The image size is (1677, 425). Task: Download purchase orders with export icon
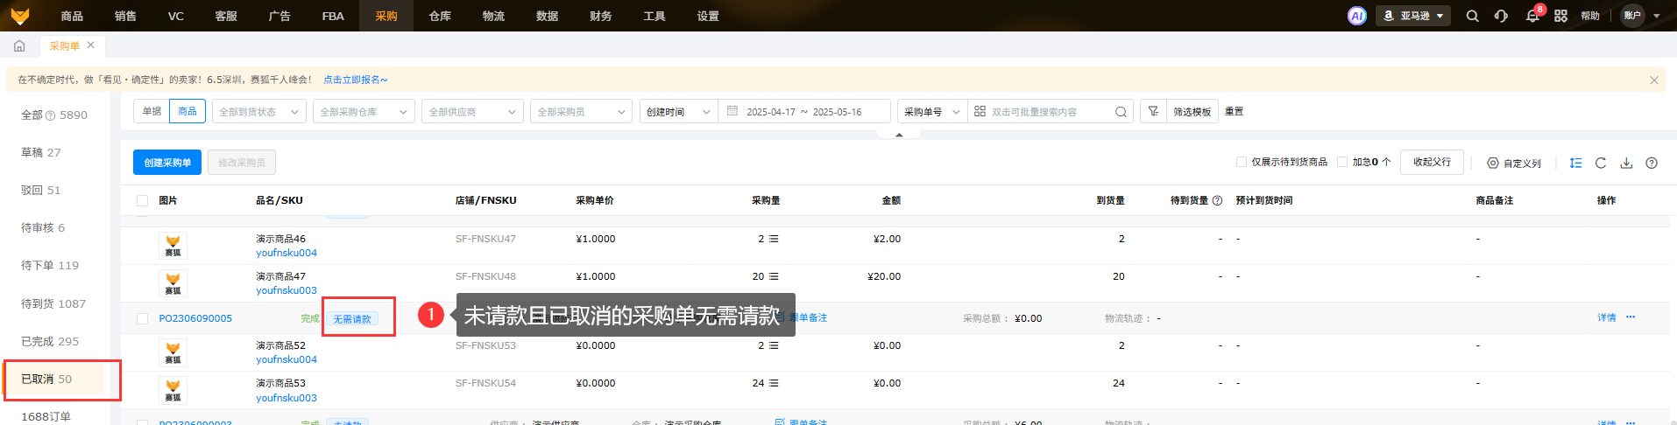(x=1626, y=163)
